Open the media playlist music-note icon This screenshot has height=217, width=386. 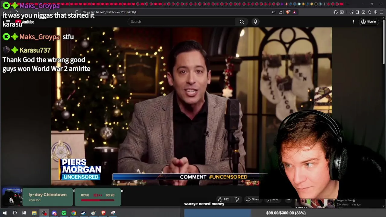(x=351, y=12)
